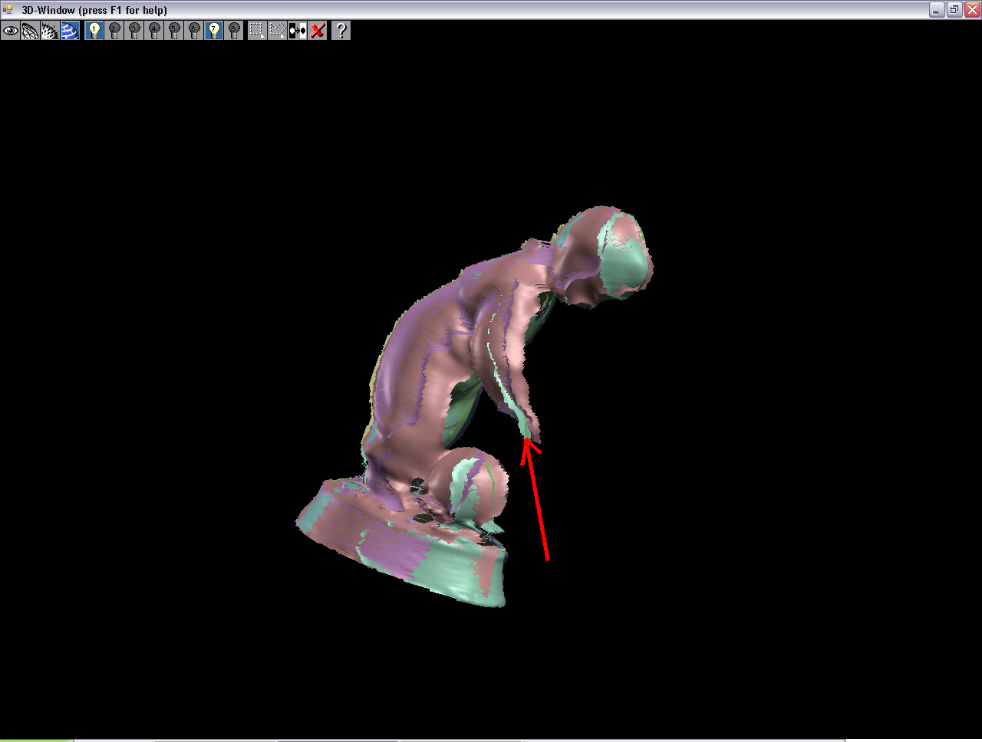Screen dimensions: 982x742
Task: Open help with the question mark icon
Action: pos(341,31)
